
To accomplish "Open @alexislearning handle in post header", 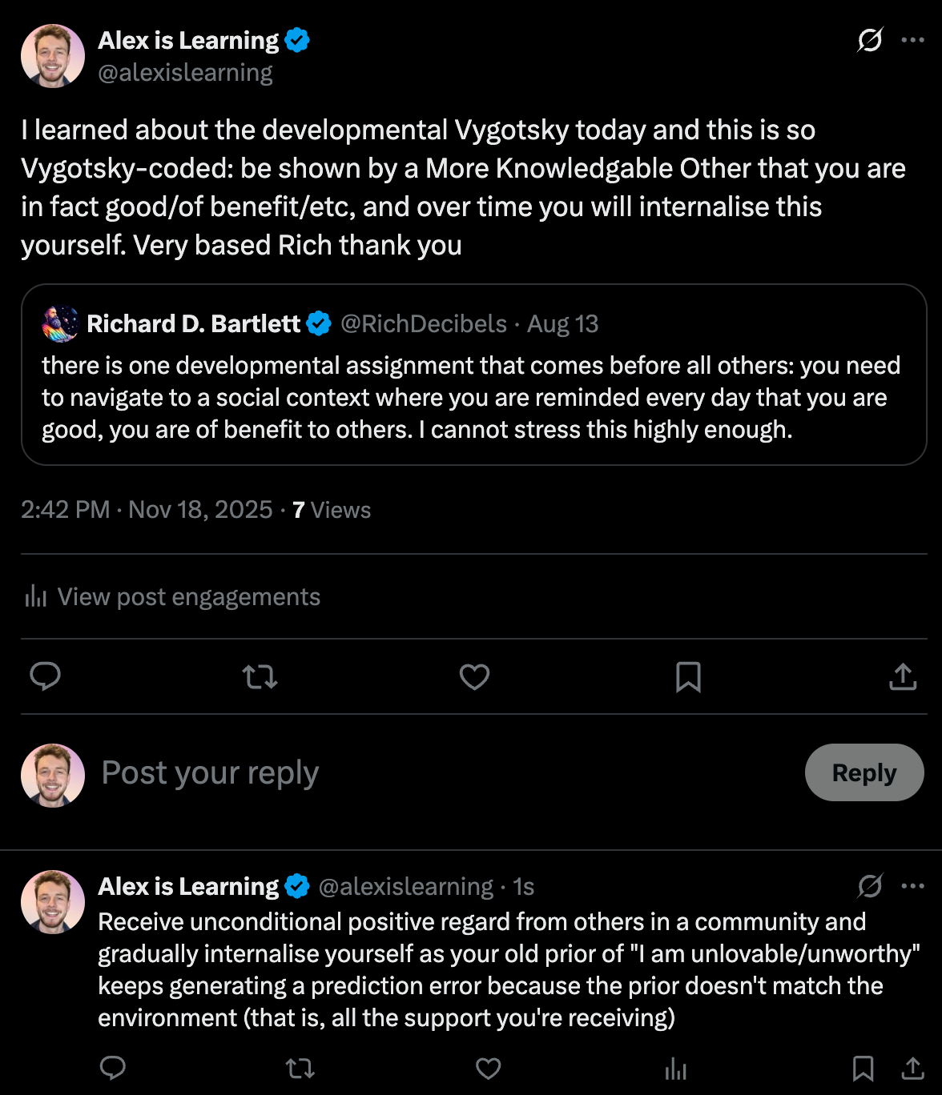I will click(x=185, y=73).
